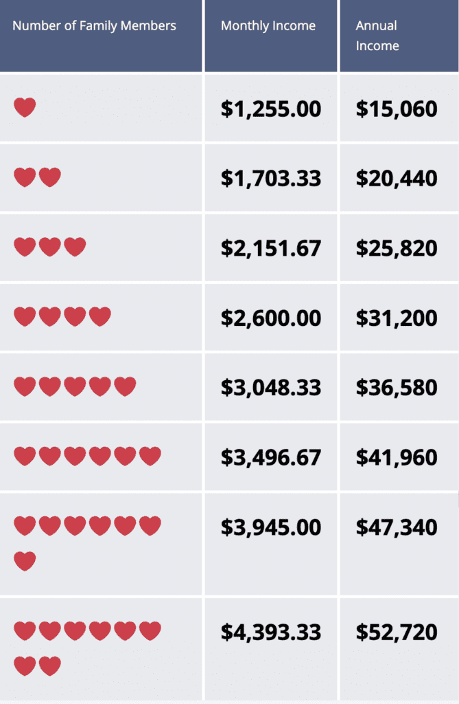Click the Number of Family Members header
This screenshot has width=459, height=704.
point(95,26)
